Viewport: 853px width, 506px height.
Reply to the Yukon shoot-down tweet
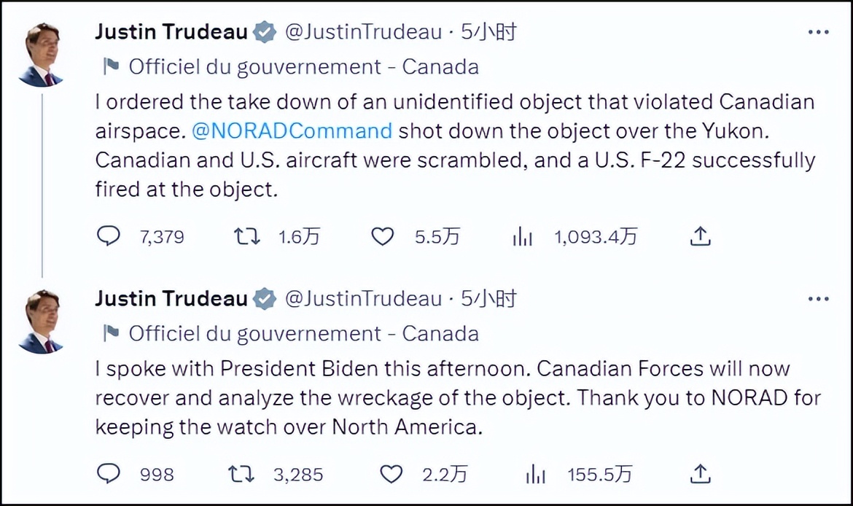pyautogui.click(x=108, y=236)
